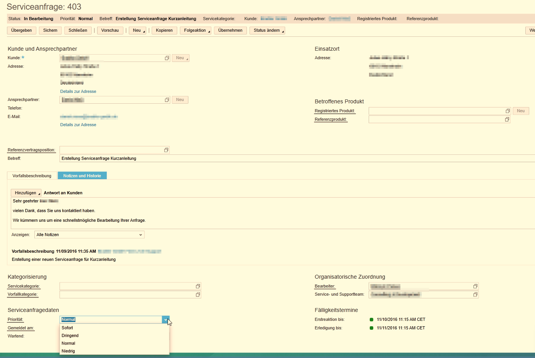Click the Vorfallkategorie field label
Image resolution: width=535 pixels, height=358 pixels.
tap(22, 295)
